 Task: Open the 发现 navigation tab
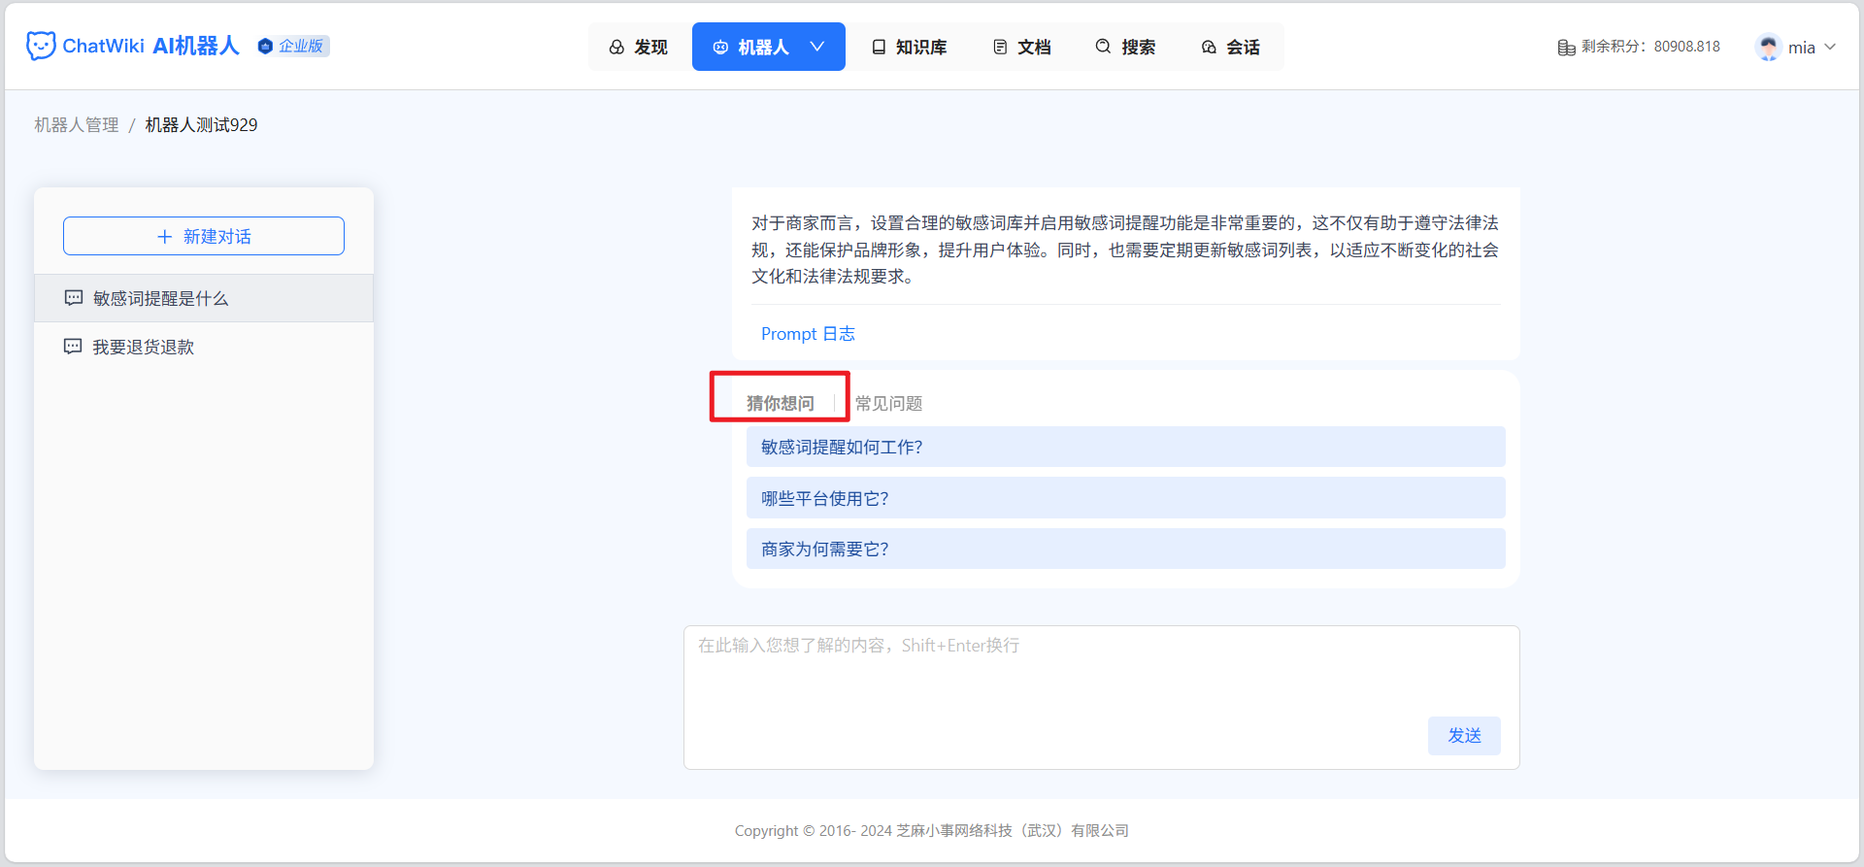pos(639,47)
